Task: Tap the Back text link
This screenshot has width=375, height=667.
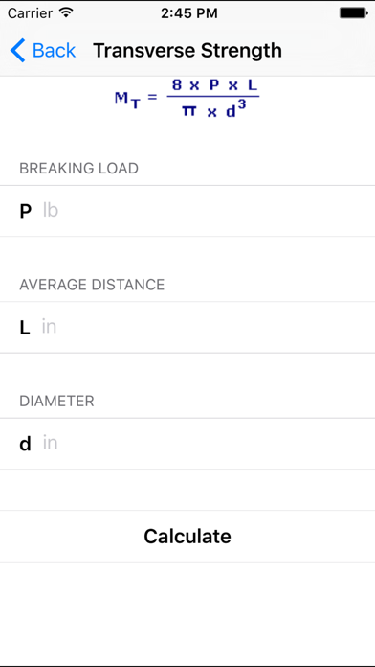Action: point(54,50)
